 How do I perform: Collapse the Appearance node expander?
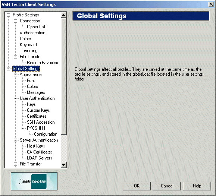(15, 75)
